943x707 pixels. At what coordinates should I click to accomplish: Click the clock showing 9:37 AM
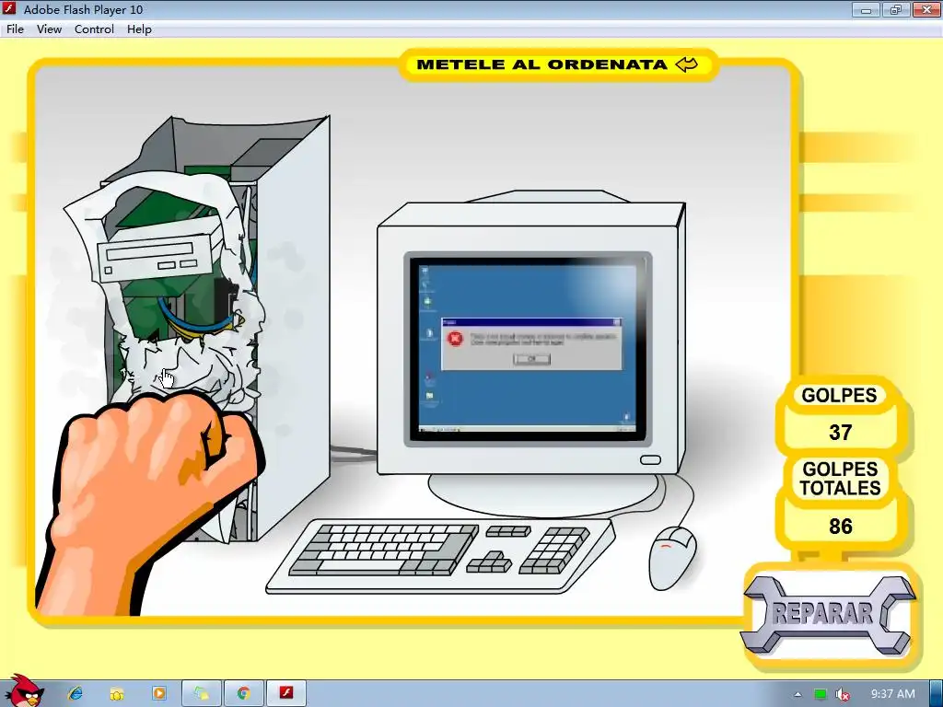(x=893, y=694)
